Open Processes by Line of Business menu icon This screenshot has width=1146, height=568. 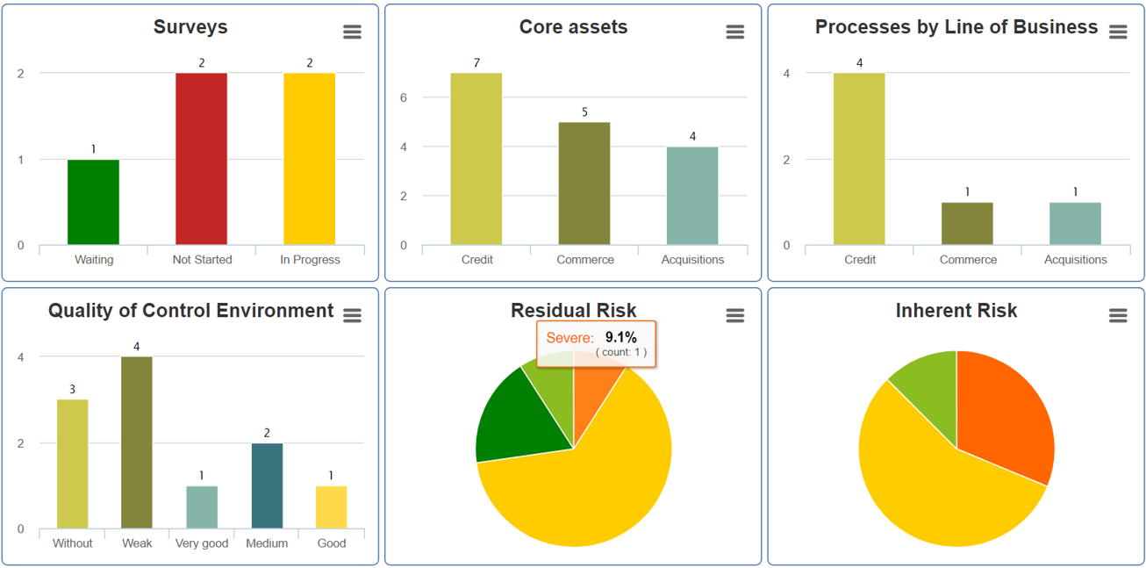[x=1118, y=32]
